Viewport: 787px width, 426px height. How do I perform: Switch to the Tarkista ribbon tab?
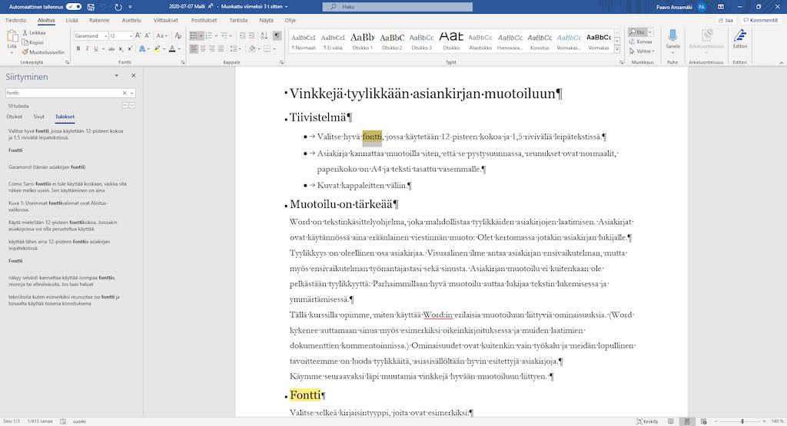click(238, 20)
